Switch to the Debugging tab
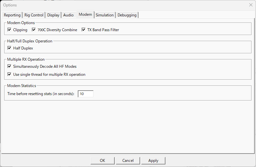This screenshot has height=167, width=256. pyautogui.click(x=127, y=15)
